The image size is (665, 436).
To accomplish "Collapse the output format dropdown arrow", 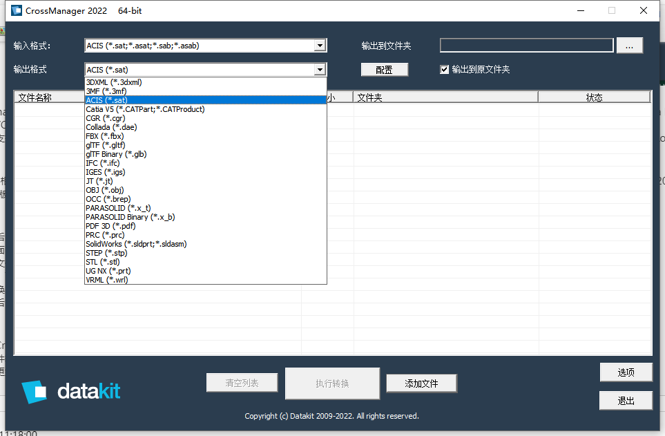I will tap(320, 70).
